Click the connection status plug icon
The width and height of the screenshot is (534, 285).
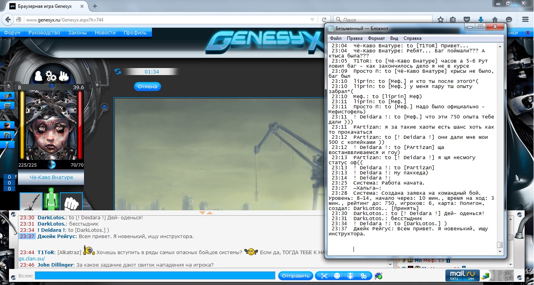coord(378,276)
